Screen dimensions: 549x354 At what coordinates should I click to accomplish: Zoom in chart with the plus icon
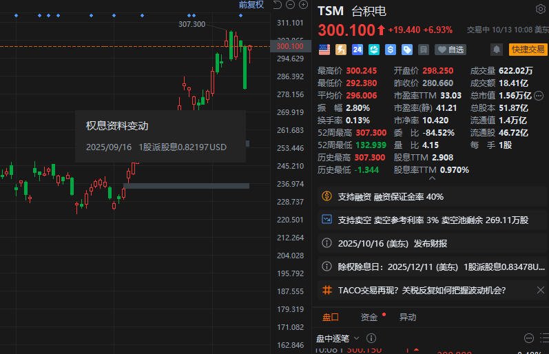[x=303, y=5]
